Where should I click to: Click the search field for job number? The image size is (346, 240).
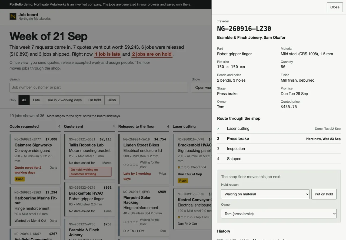click(x=99, y=88)
